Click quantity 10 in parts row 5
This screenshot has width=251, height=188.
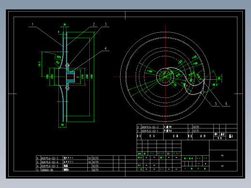click(89, 162)
